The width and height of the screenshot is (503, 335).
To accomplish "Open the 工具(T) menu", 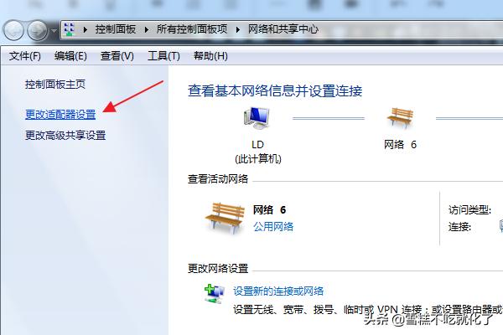I will (x=163, y=56).
